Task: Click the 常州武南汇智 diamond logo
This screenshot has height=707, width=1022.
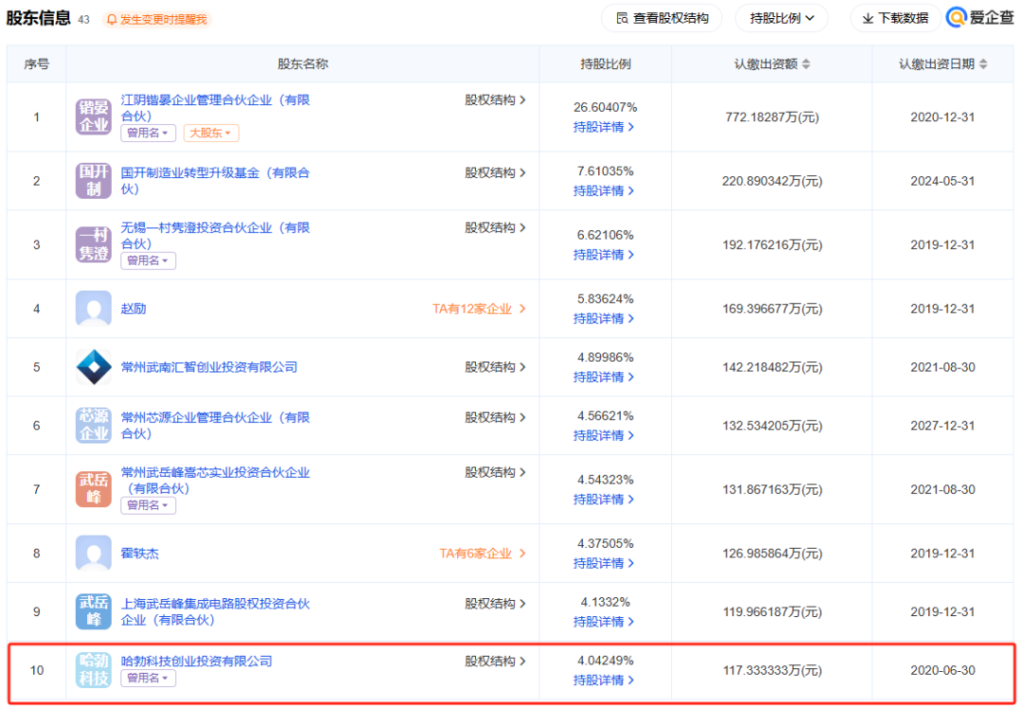Action: [x=93, y=367]
